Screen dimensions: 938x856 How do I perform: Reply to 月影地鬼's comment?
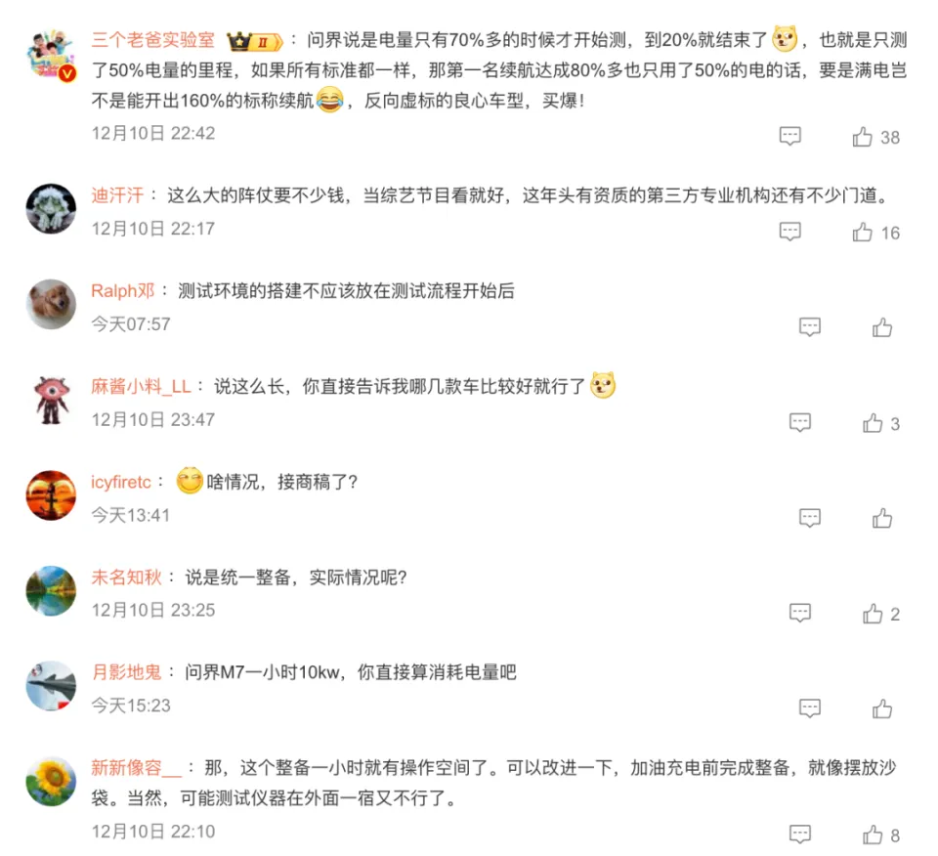(x=809, y=708)
